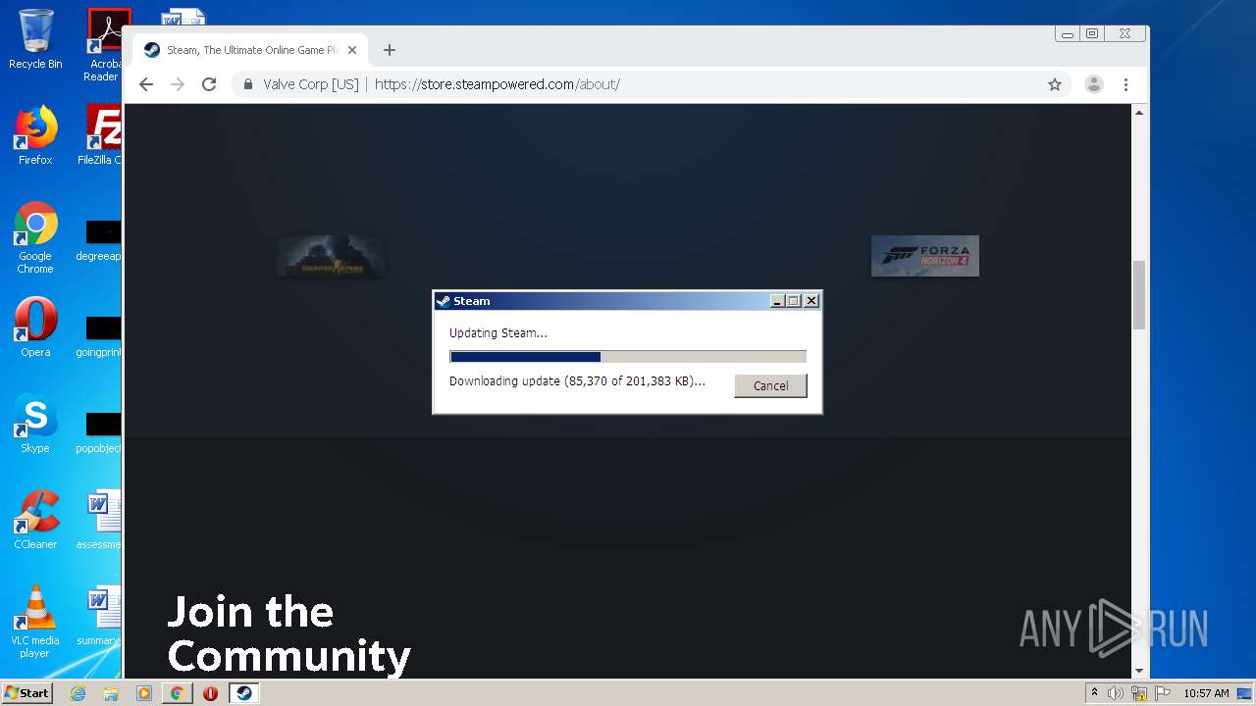Minimize the Chrome window
The image size is (1256, 706).
[x=1068, y=33]
